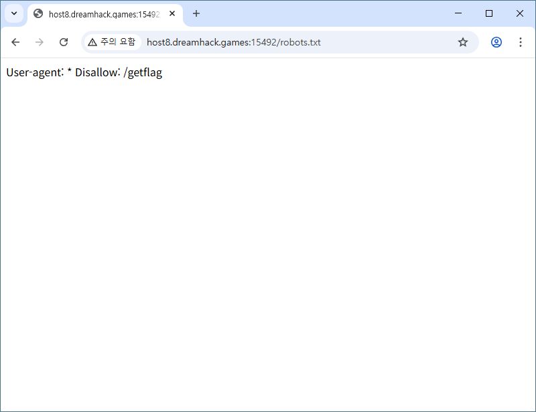536x412 pixels.
Task: Minimize the Chrome window
Action: point(458,13)
